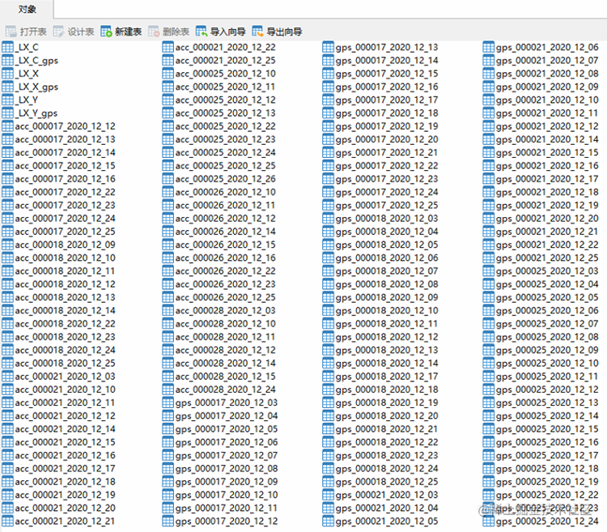Click table icon of gps_000017_2020_12_03
This screenshot has width=607, height=532.
pos(168,402)
